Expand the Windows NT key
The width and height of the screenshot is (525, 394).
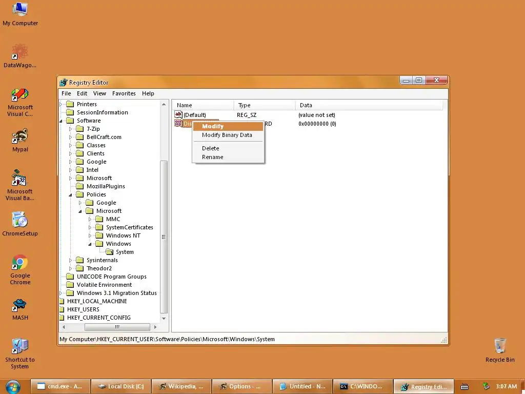[90, 235]
